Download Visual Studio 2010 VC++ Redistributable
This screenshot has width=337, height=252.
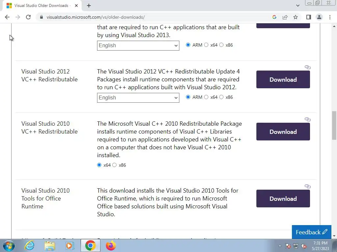tap(283, 132)
